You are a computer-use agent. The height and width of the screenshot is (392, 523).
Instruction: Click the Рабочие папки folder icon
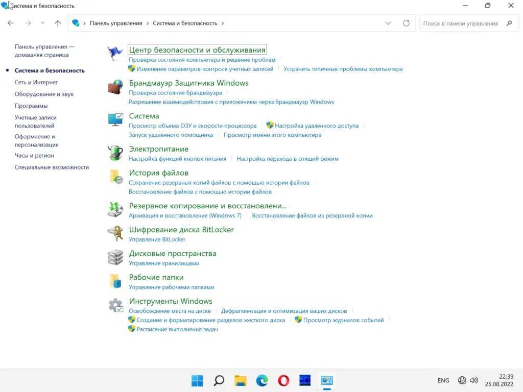coord(115,281)
